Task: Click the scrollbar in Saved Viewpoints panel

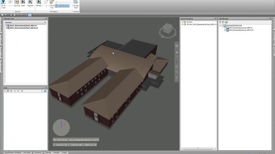Action: (198, 148)
